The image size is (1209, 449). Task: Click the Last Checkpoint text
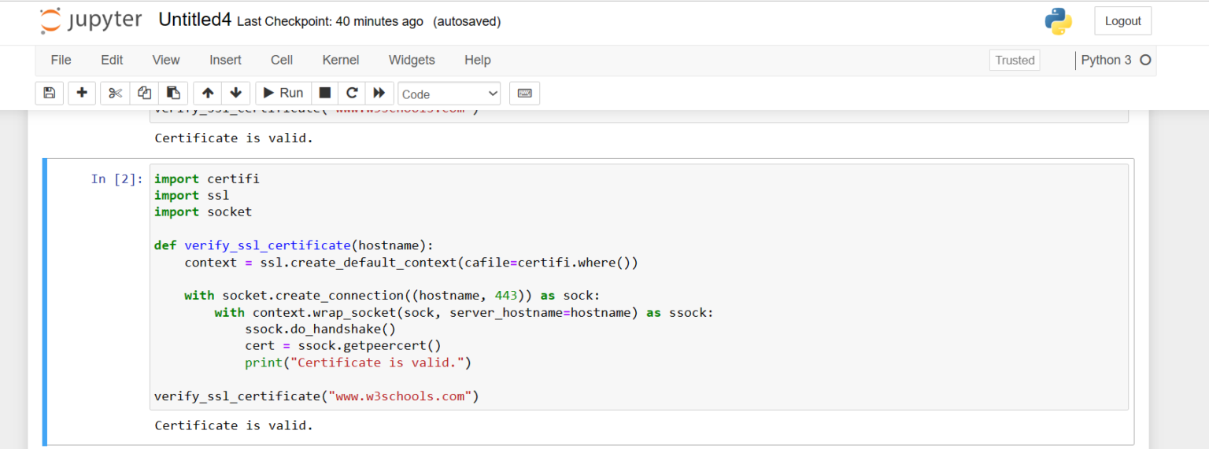330,22
